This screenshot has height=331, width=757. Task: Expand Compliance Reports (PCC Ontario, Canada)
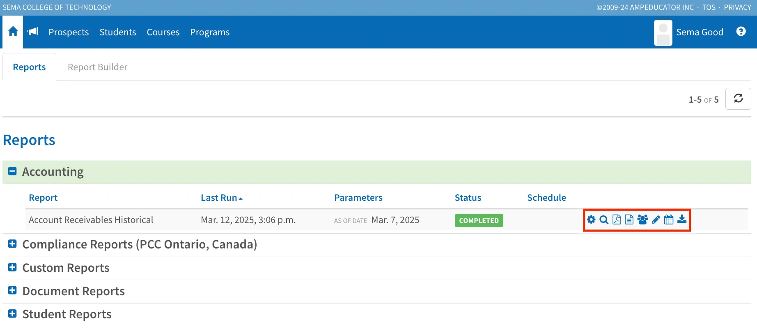13,244
